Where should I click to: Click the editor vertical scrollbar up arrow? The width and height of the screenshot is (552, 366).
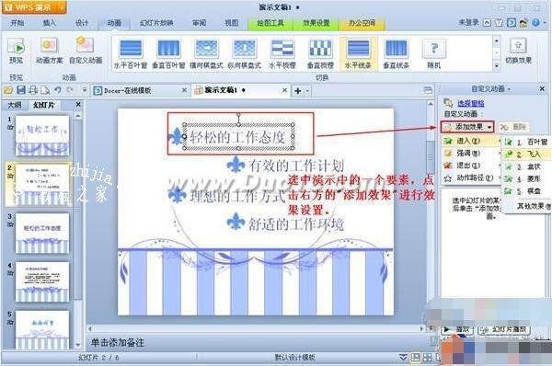click(x=431, y=104)
